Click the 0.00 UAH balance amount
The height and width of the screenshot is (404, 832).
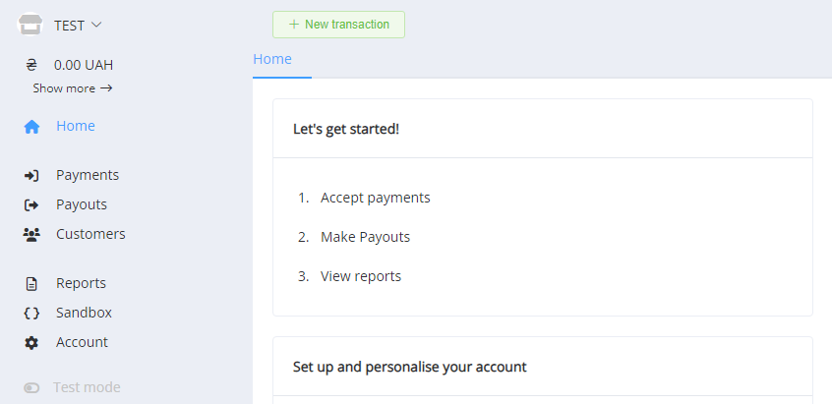pyautogui.click(x=84, y=66)
